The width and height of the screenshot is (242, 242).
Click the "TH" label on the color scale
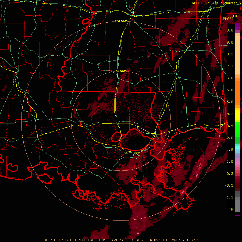point(231,209)
